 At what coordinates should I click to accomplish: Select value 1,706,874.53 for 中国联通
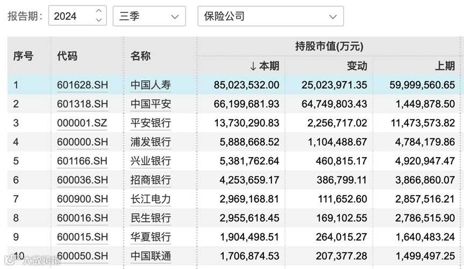click(x=249, y=256)
